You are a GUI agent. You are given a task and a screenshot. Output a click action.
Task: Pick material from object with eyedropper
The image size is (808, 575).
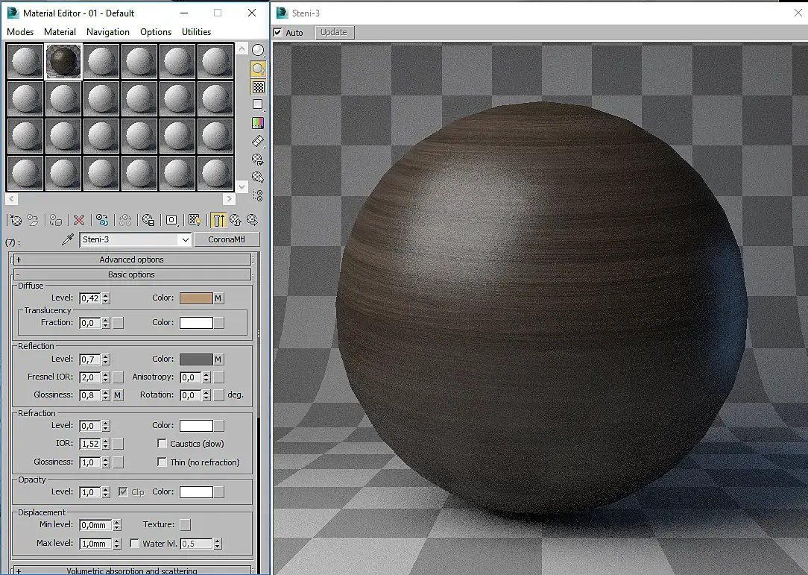coord(68,239)
